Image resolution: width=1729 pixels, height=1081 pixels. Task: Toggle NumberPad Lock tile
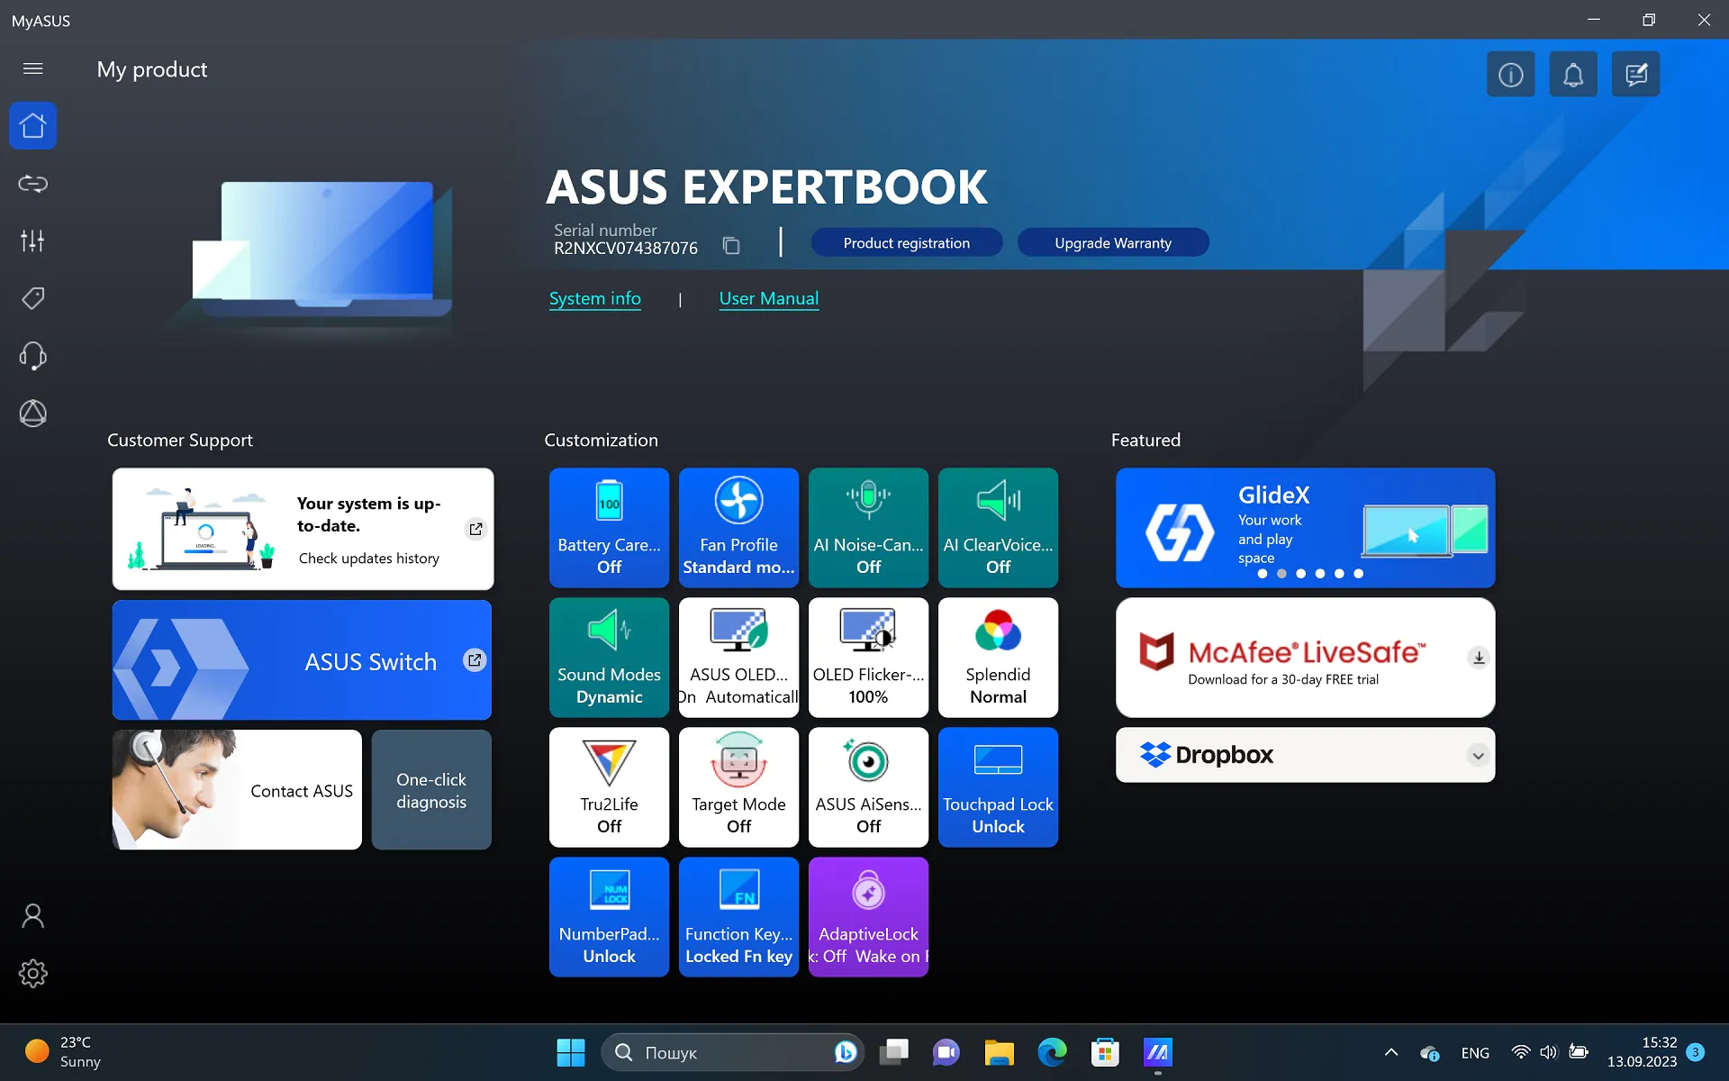pyautogui.click(x=609, y=917)
